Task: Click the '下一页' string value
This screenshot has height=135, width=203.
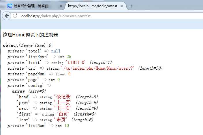Action: click(x=63, y=108)
